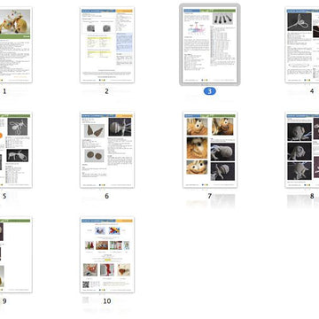
Task: Select page 9 thumbnail
Action: tap(16, 255)
